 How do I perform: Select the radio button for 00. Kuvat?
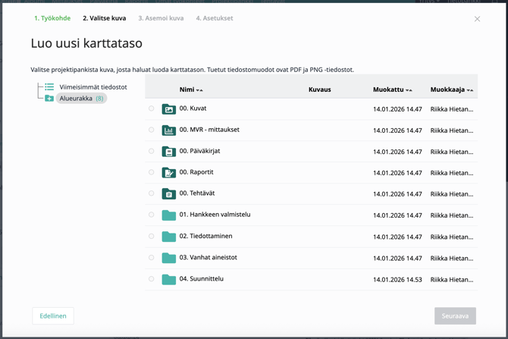pyautogui.click(x=152, y=109)
